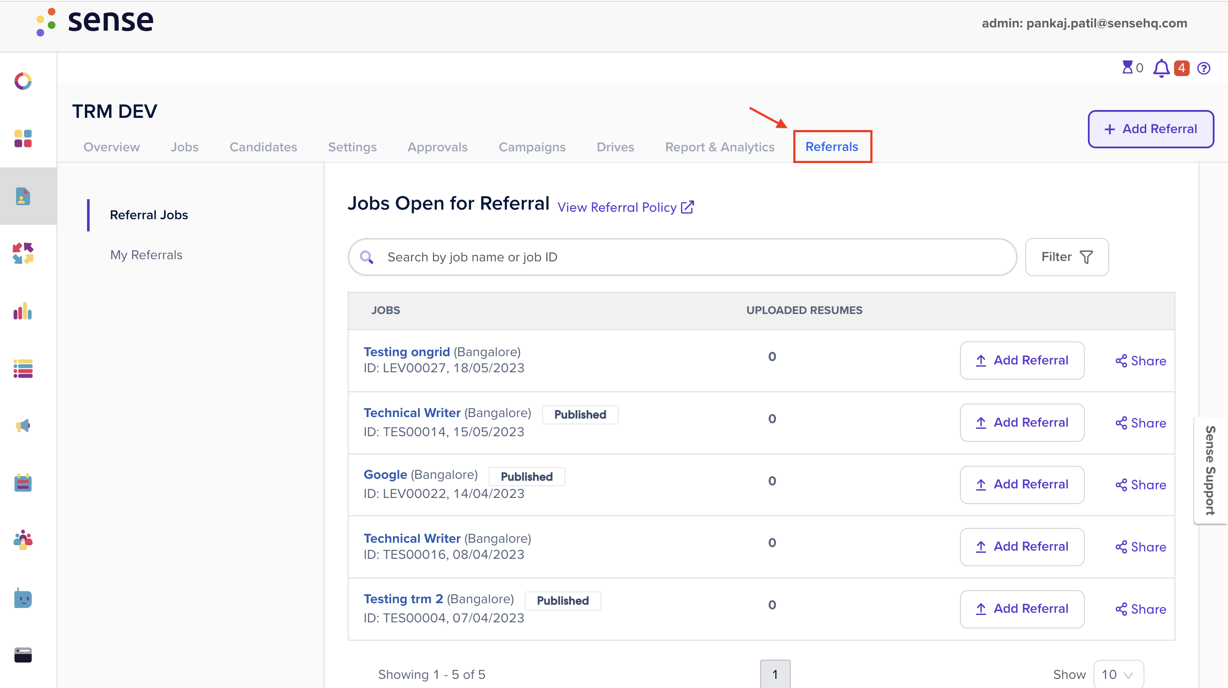Go to page 1 in pagination
1228x688 pixels.
click(x=775, y=674)
